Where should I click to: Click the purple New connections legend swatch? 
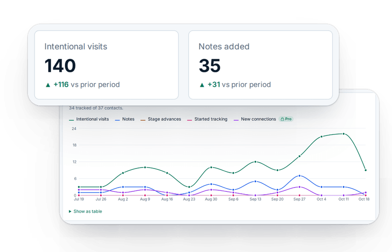coord(236,120)
